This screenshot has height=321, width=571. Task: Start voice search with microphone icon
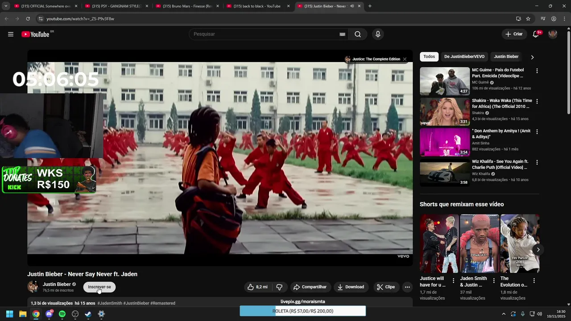378,34
